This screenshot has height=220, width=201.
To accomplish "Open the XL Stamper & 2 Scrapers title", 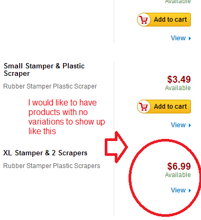I will tap(45, 153).
